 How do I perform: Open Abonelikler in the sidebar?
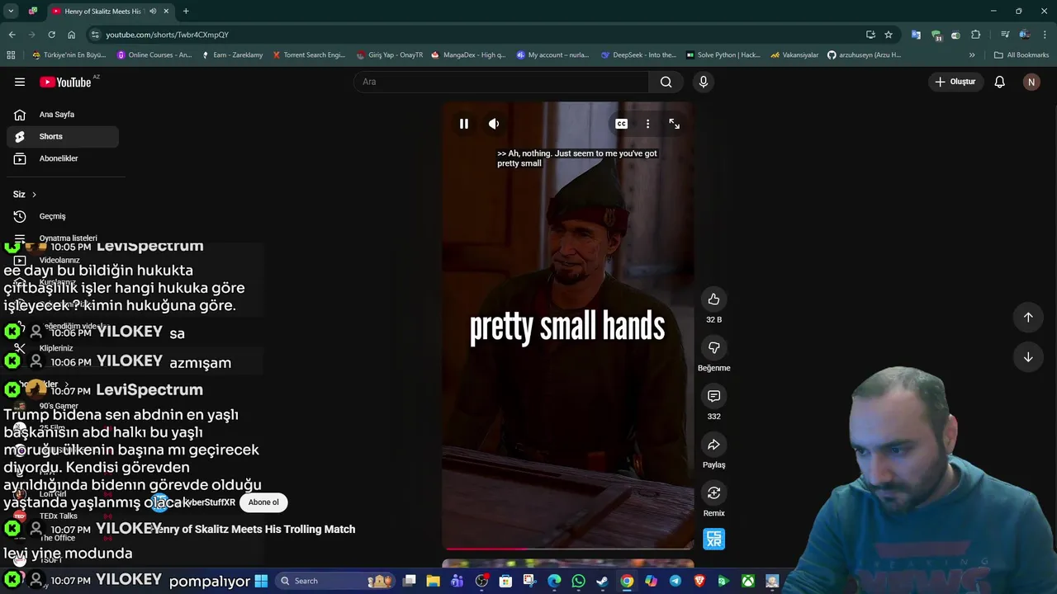(x=63, y=158)
